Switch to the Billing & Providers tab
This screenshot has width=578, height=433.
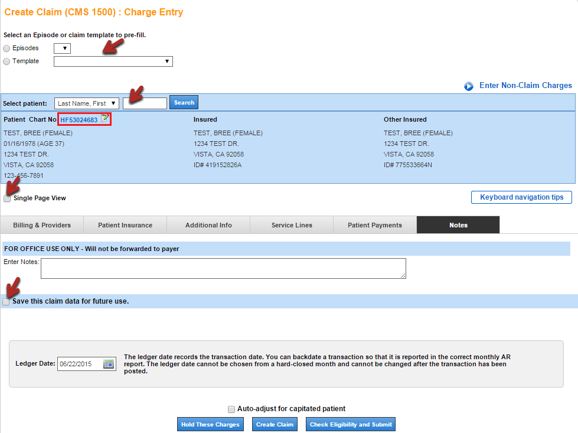pyautogui.click(x=42, y=225)
